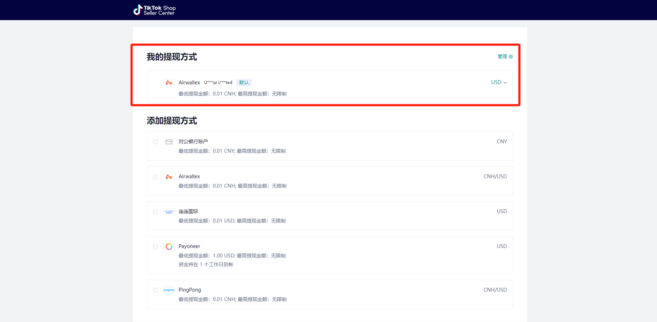Screen dimensions: 657x322
Task: Click the 对公银行账户 label
Action: [x=193, y=142]
